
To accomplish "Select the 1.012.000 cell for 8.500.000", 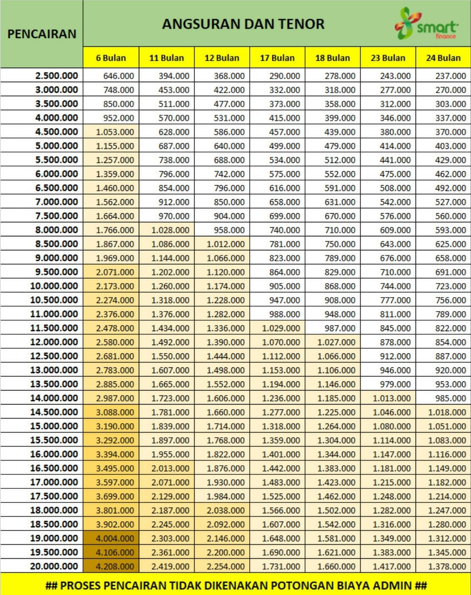I will tap(222, 244).
